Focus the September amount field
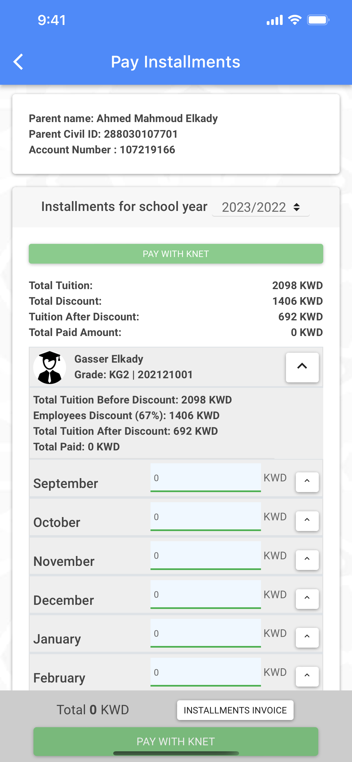This screenshot has height=762, width=352. [x=205, y=478]
